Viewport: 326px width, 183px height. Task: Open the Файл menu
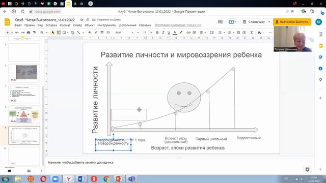coord(18,25)
